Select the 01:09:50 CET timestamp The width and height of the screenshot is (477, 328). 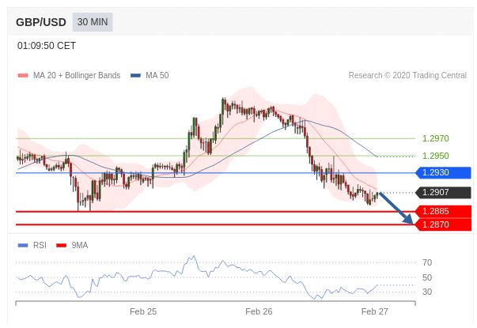[x=47, y=46]
